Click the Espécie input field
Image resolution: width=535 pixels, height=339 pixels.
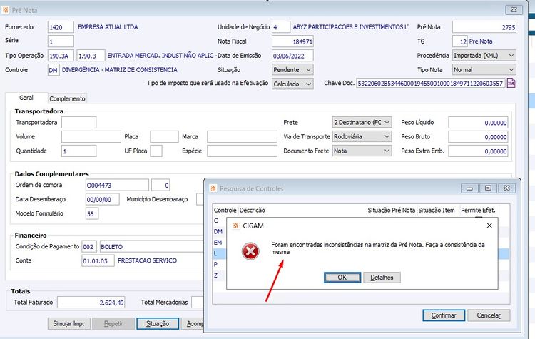242,151
